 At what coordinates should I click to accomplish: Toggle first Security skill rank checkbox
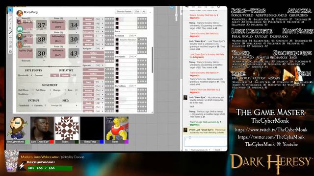[106, 94]
